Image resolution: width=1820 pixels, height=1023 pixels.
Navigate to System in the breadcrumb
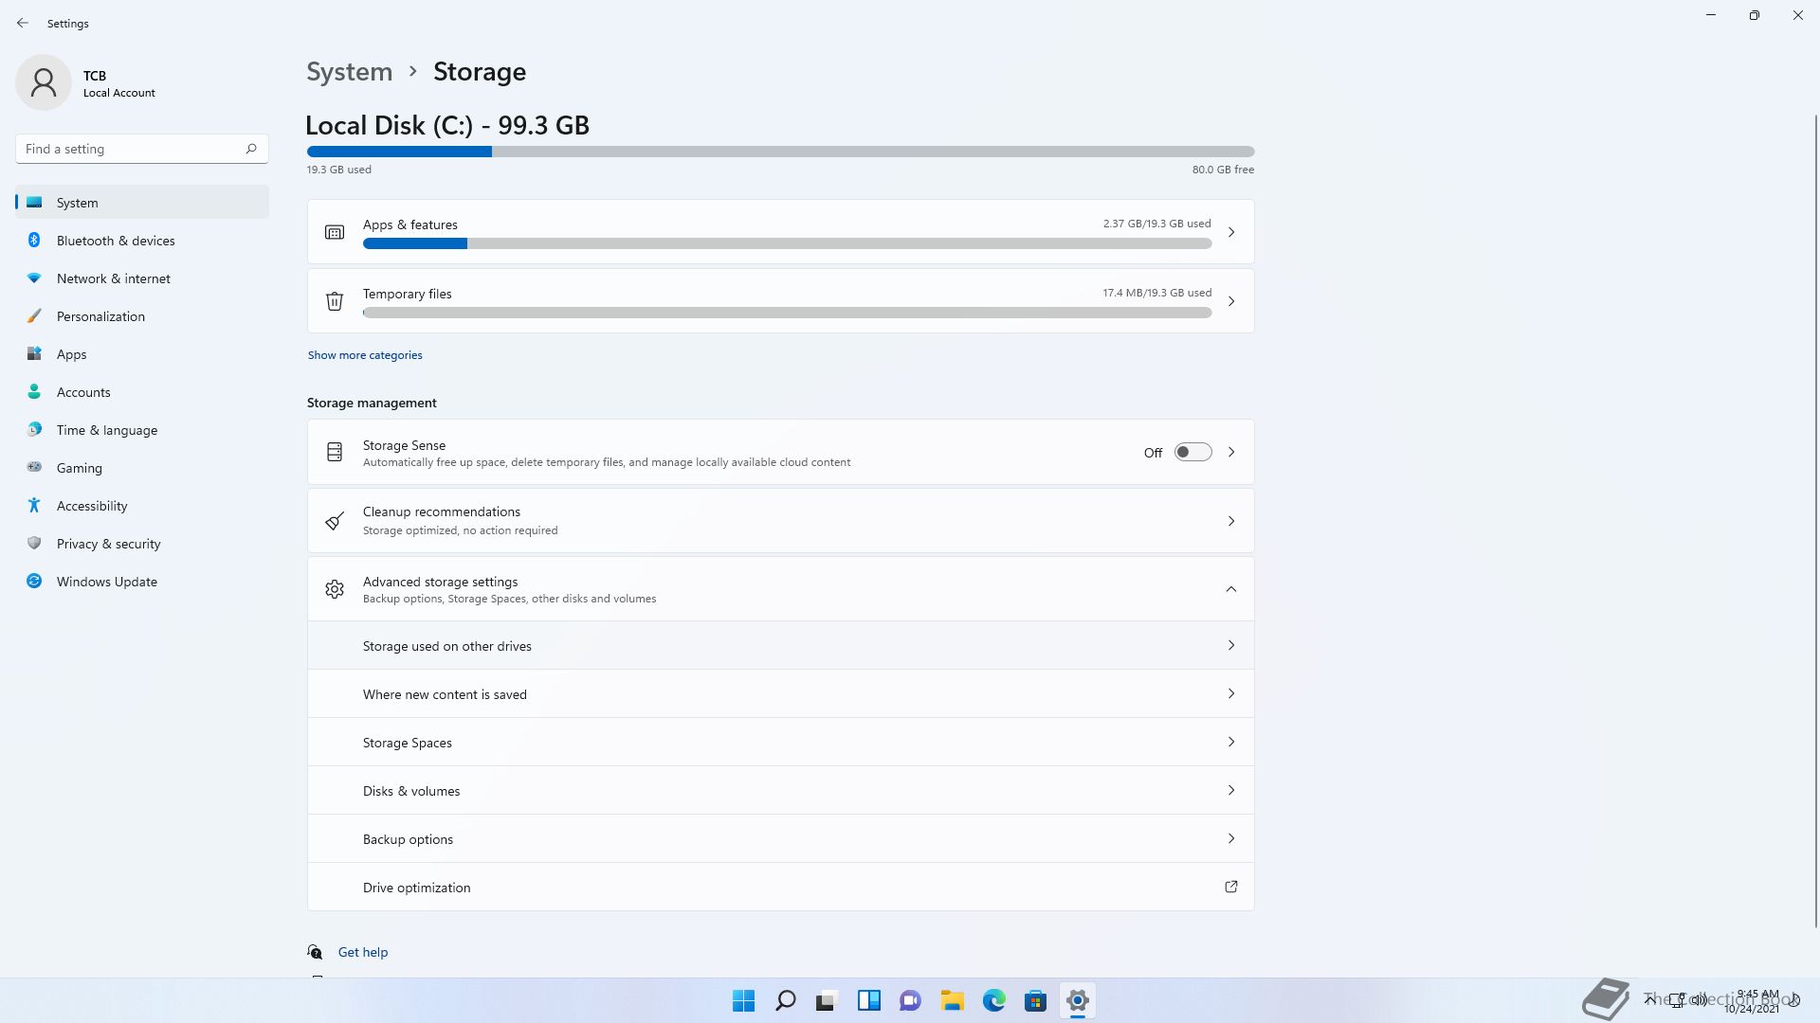349,72
